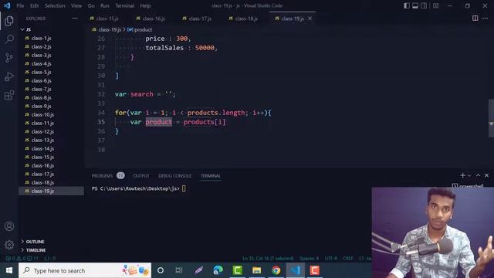This screenshot has height=278, width=494.
Task: Click the taskbar search box
Action: pos(85,270)
